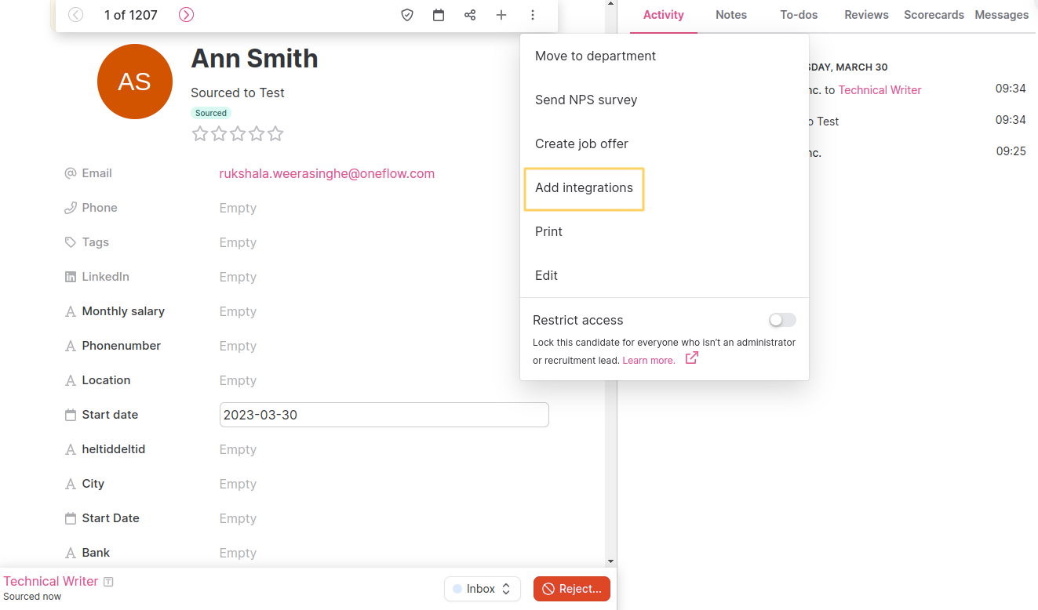Click the Bank Empty value
This screenshot has height=610, width=1038.
coord(238,553)
